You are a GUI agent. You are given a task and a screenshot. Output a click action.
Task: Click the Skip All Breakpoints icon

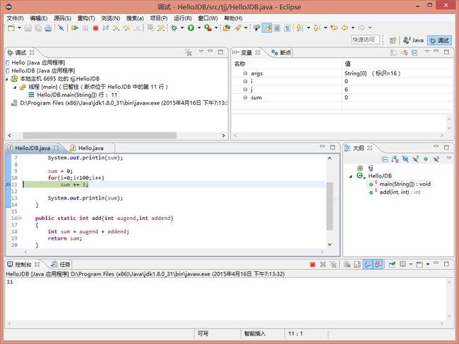coord(61,28)
